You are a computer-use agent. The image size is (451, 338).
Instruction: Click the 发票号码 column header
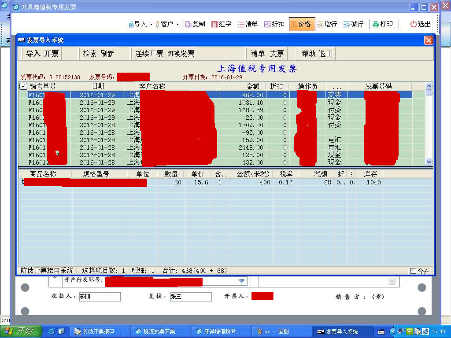point(378,86)
